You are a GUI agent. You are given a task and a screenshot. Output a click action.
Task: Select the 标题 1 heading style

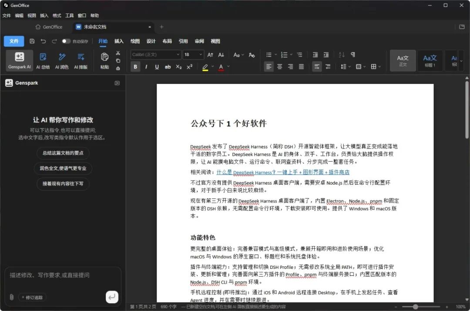[x=430, y=61]
